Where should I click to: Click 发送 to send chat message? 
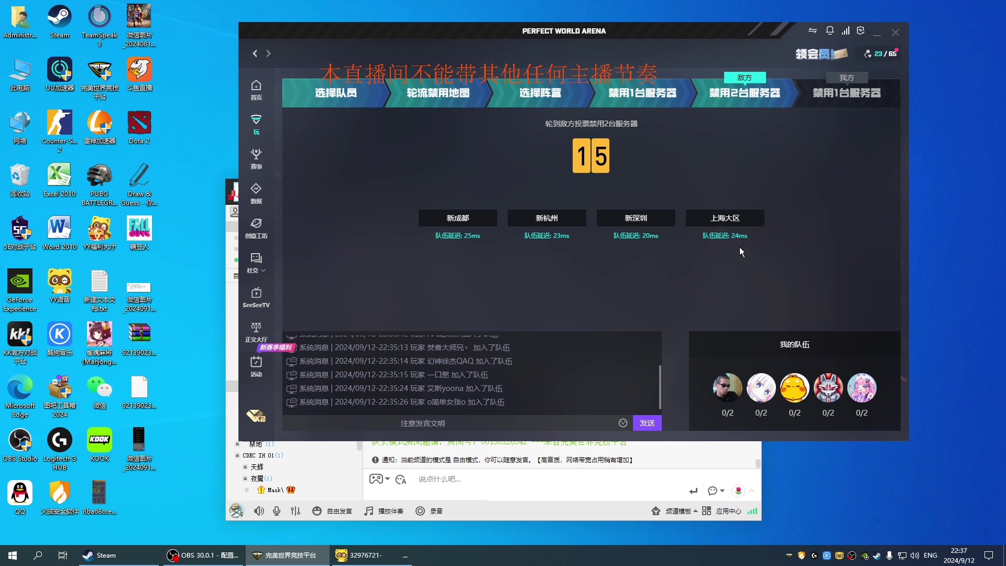click(x=646, y=423)
